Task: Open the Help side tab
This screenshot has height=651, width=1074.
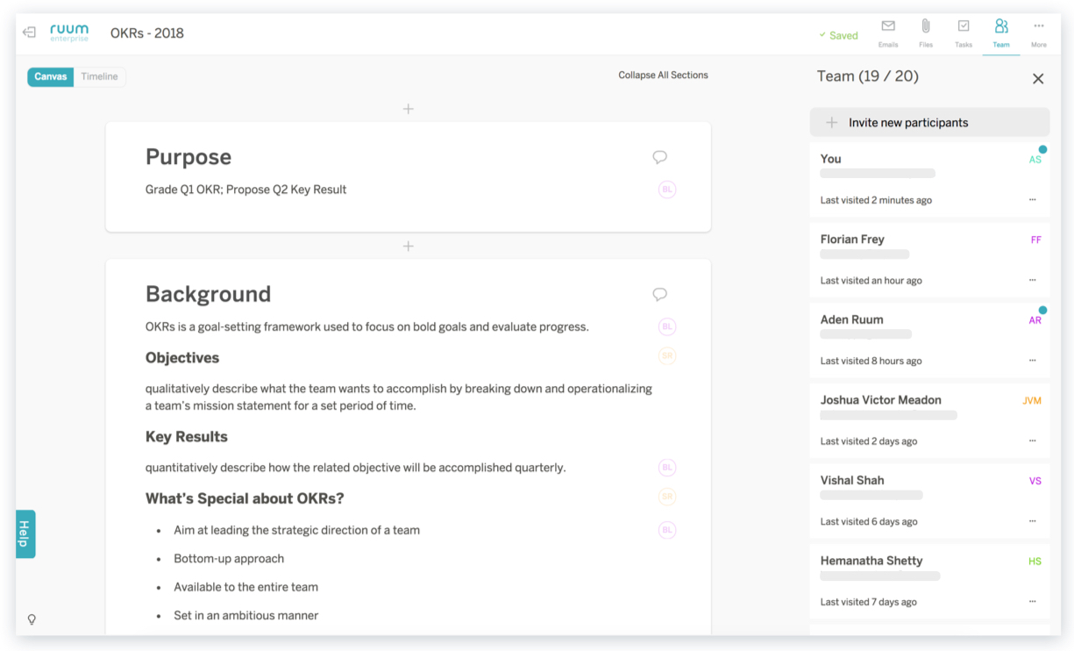Action: (25, 533)
